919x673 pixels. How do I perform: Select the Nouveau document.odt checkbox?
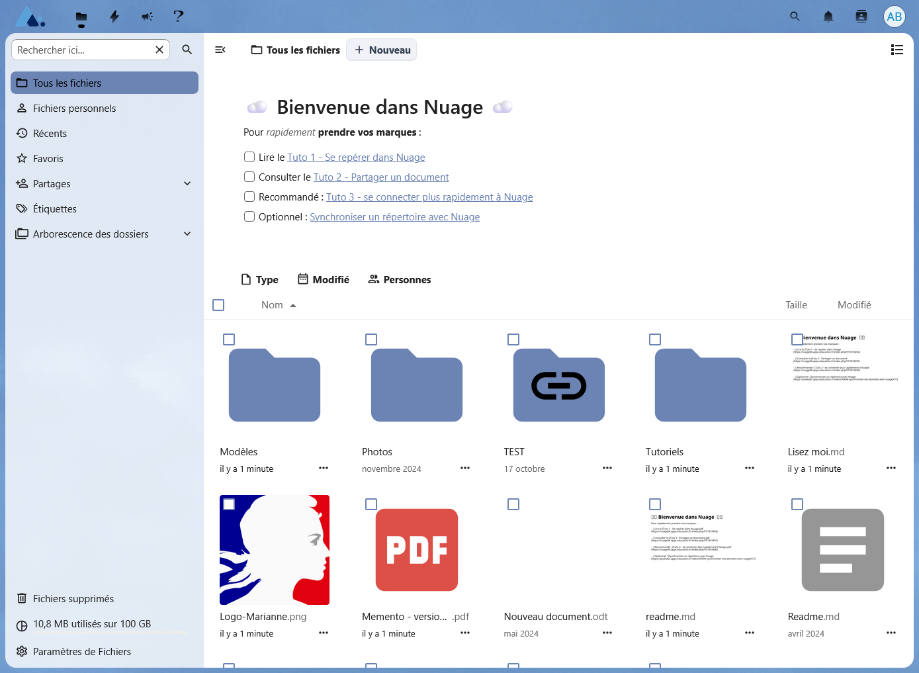(513, 504)
